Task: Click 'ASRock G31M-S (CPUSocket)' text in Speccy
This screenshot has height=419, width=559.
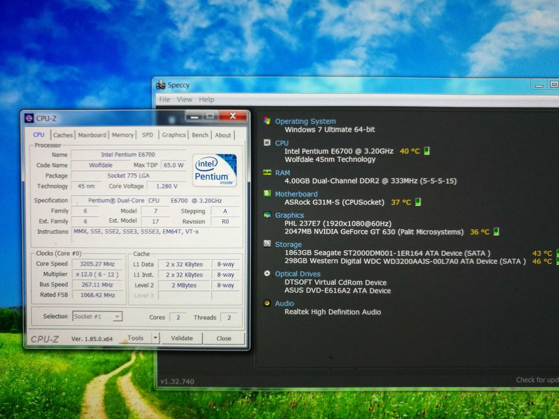Action: (334, 202)
